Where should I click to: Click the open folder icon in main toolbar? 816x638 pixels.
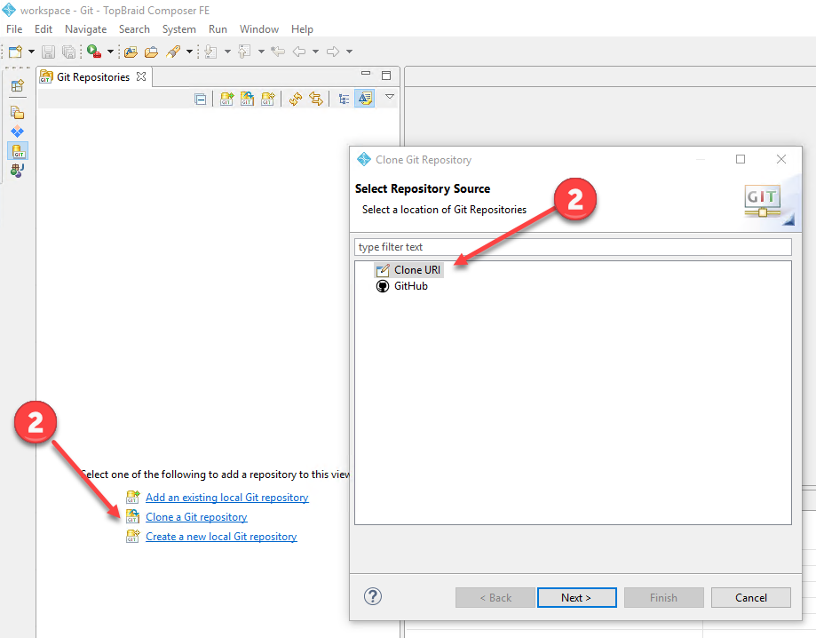click(x=151, y=52)
